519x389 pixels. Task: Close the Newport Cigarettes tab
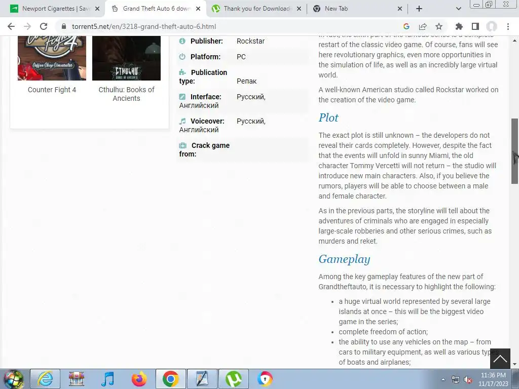[x=97, y=9]
